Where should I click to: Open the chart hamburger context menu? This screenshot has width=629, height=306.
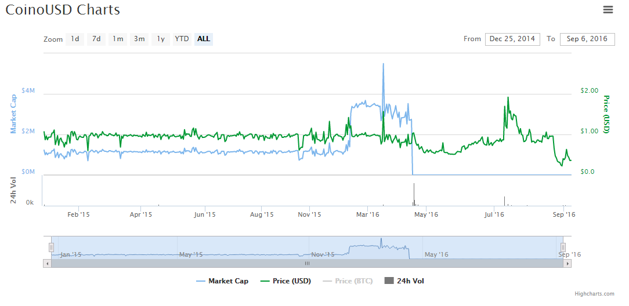coord(608,9)
